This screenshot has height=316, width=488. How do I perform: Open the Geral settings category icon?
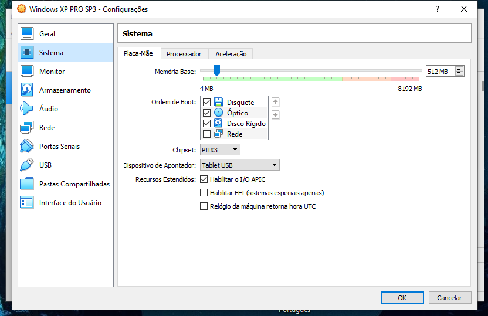coord(27,33)
